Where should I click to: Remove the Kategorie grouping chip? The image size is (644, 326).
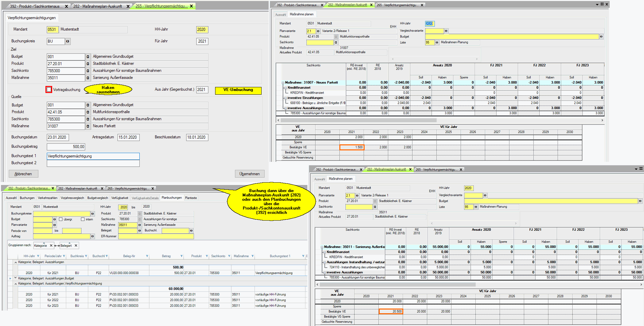coord(51,245)
